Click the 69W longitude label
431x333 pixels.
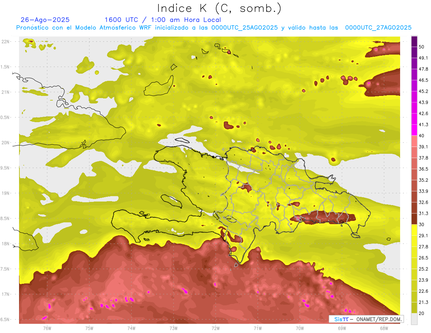342,328
